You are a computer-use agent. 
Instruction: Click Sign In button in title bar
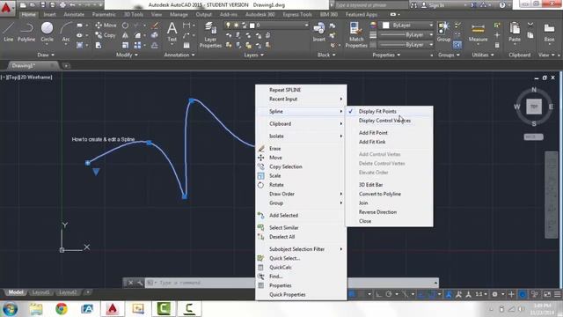point(432,5)
